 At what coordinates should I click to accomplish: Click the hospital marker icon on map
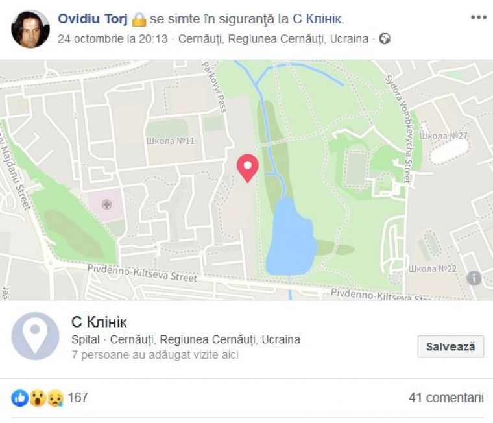tap(107, 204)
